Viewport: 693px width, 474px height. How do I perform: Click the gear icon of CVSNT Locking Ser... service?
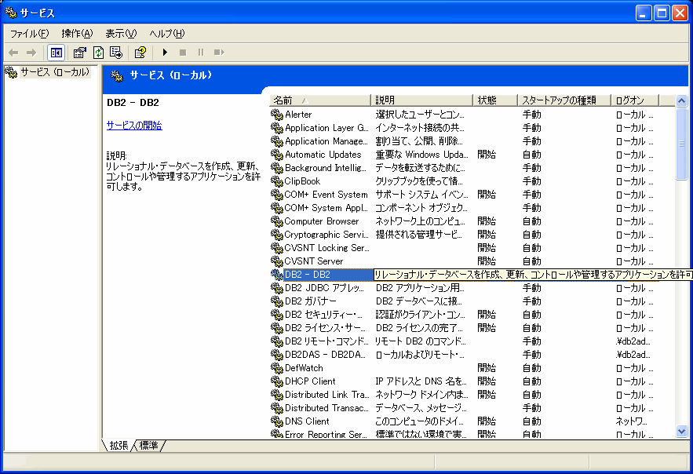277,248
